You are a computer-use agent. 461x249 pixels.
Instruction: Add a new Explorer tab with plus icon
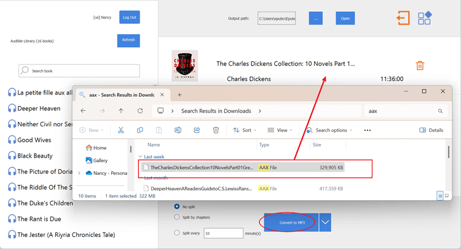[x=179, y=94]
